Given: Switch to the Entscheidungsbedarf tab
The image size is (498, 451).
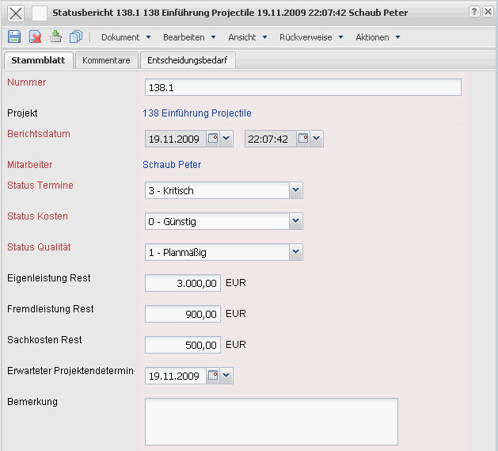Looking at the screenshot, I should pos(188,60).
